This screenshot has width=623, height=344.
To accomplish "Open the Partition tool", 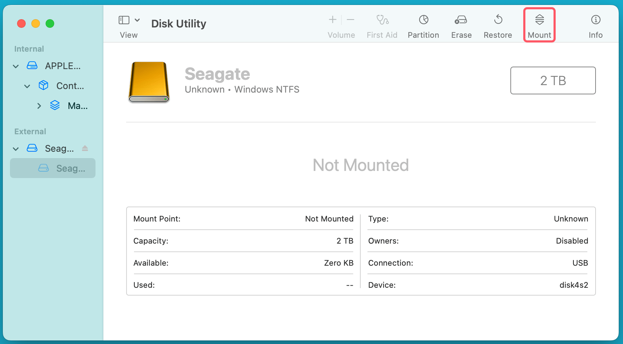I will click(x=423, y=25).
